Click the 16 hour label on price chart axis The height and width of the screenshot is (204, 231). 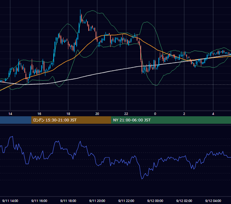[39, 114]
